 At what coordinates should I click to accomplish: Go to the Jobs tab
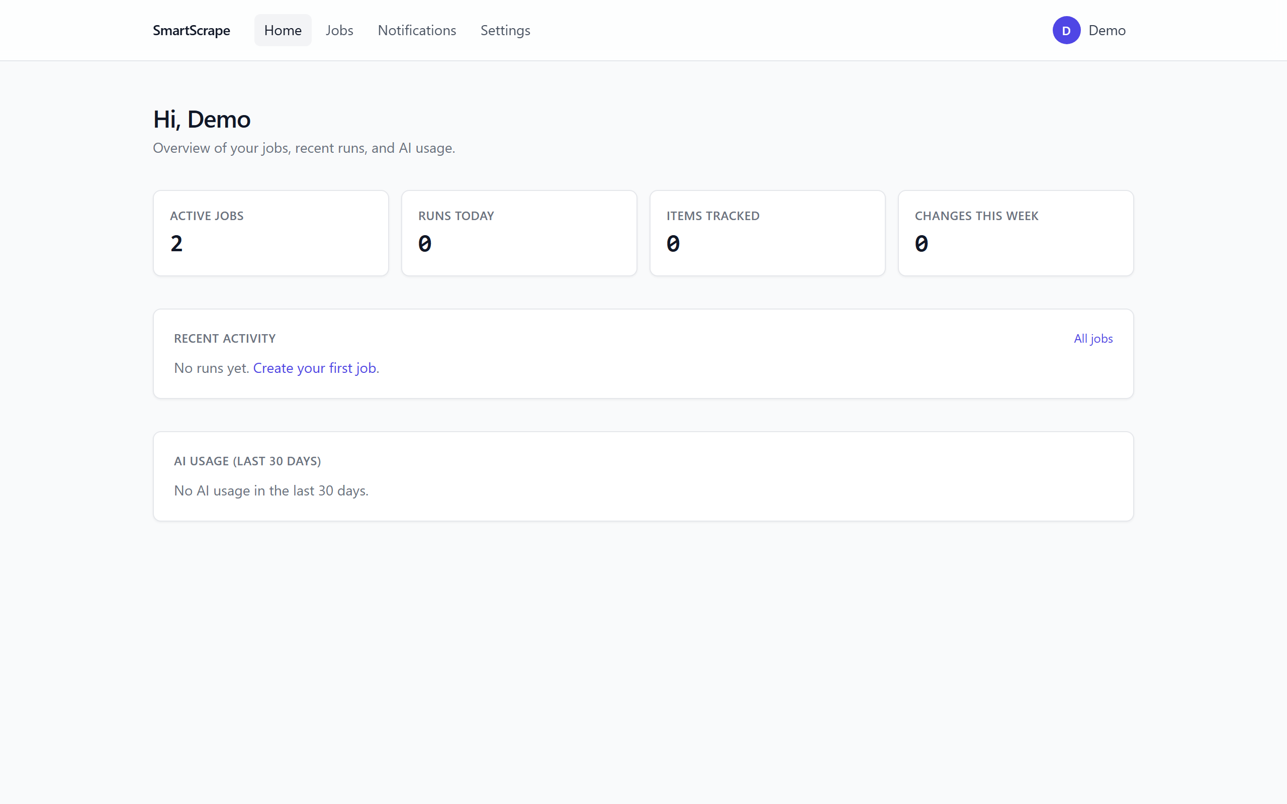(x=339, y=30)
